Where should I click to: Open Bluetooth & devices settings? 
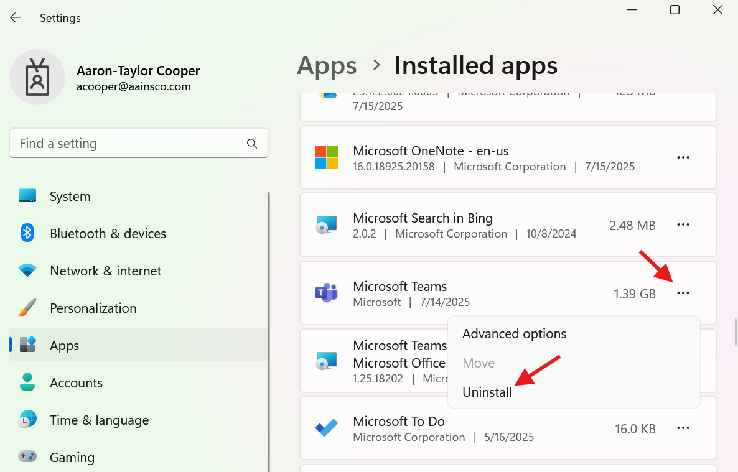click(108, 234)
